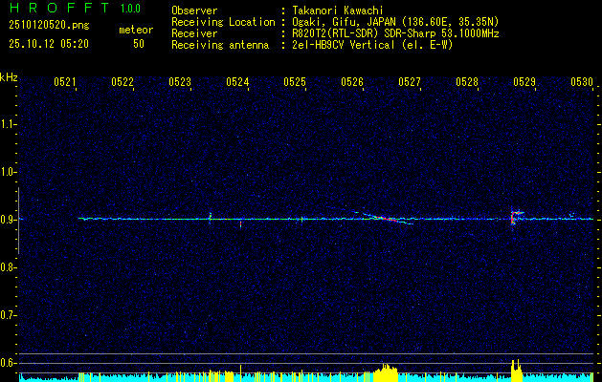
Task: Click the Receiving Location field label
Action: [x=223, y=22]
